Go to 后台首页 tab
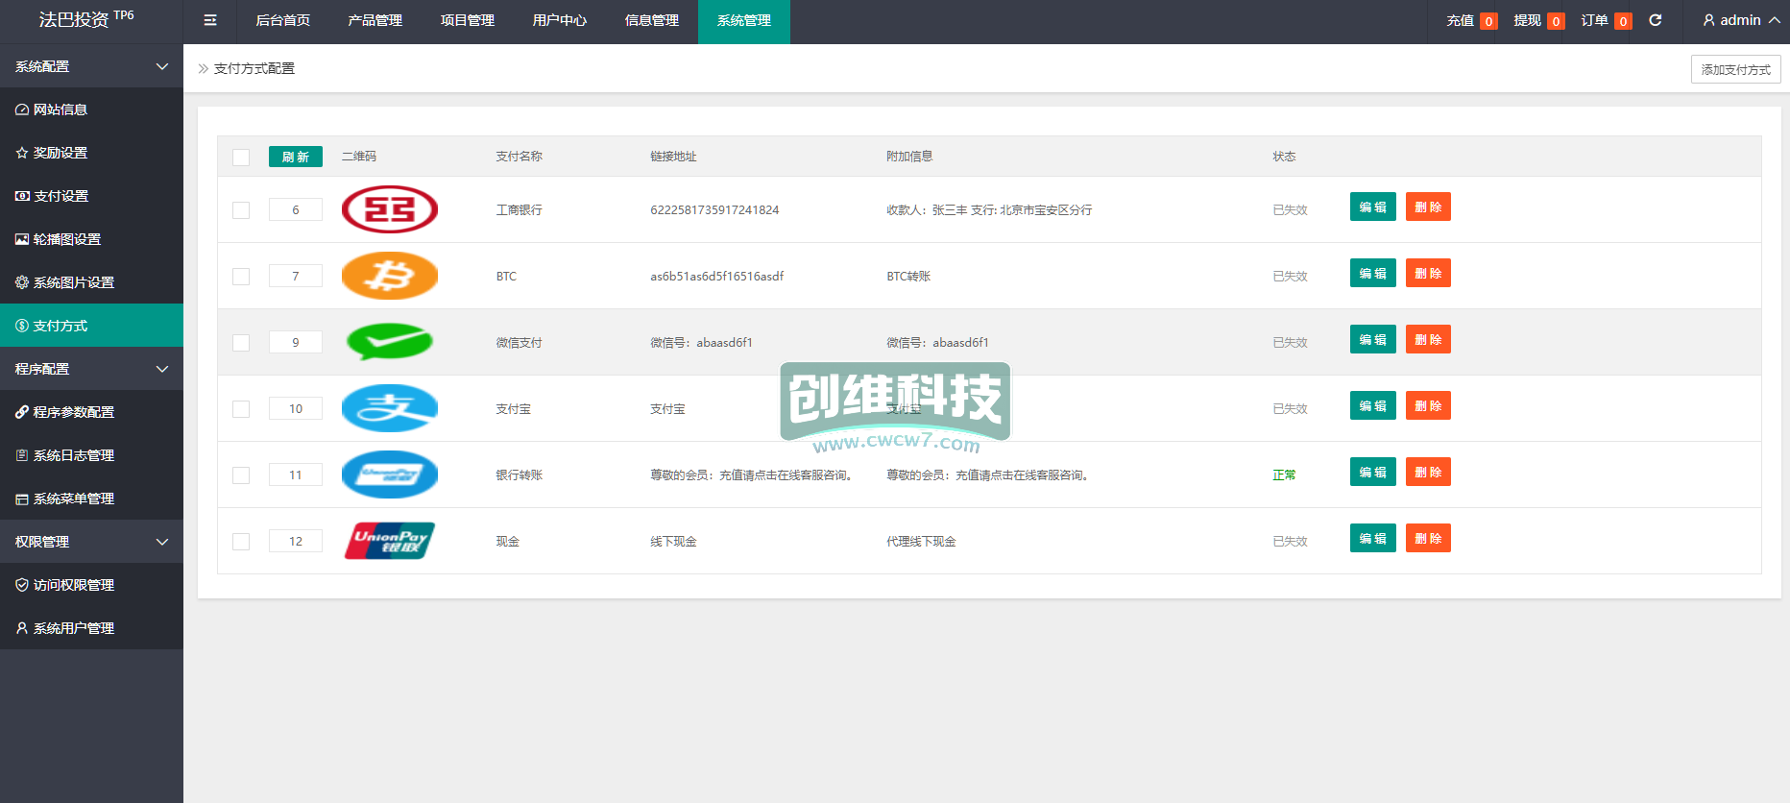This screenshot has height=803, width=1790. point(283,21)
